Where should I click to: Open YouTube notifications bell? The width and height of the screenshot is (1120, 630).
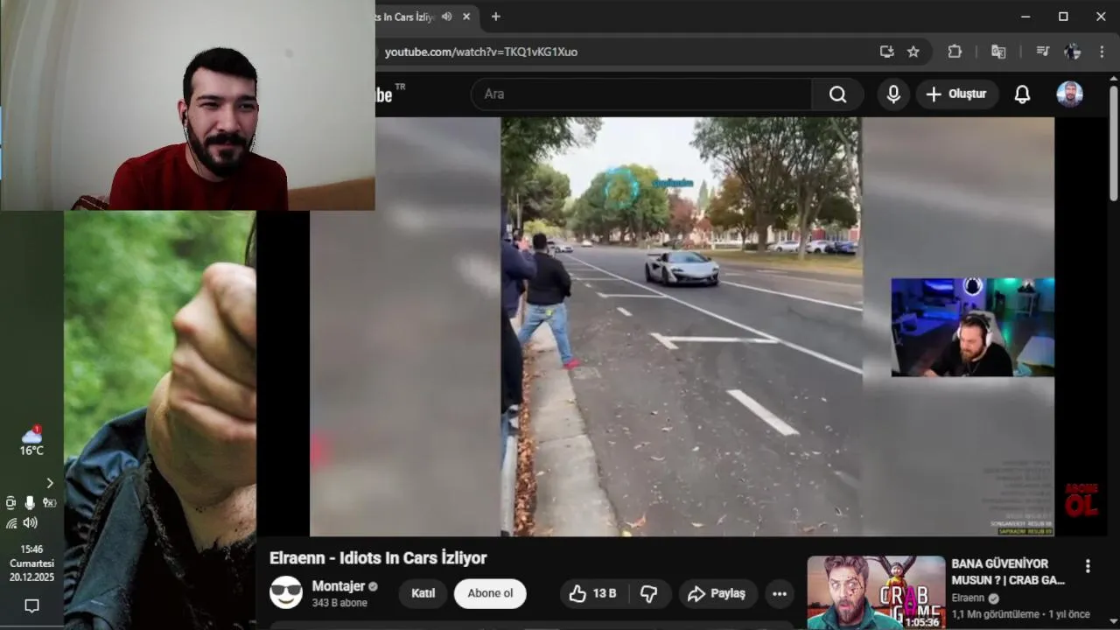tap(1022, 94)
